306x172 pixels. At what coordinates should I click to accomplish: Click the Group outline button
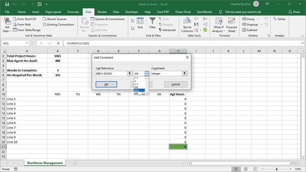249,19
